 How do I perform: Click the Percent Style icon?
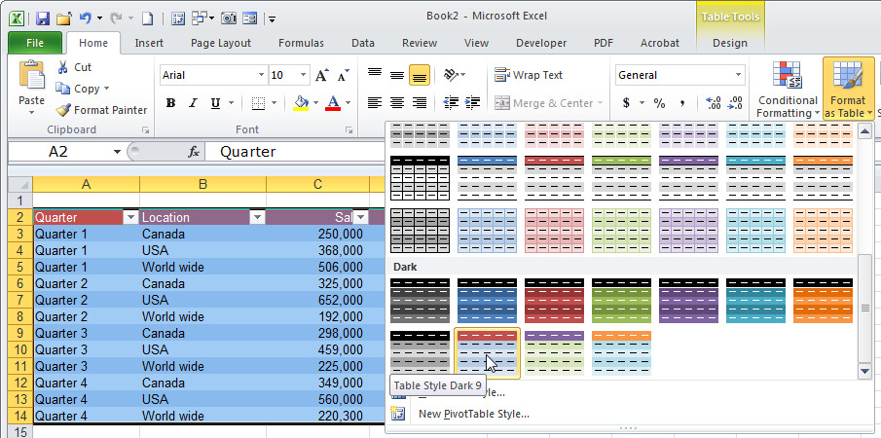(x=659, y=103)
